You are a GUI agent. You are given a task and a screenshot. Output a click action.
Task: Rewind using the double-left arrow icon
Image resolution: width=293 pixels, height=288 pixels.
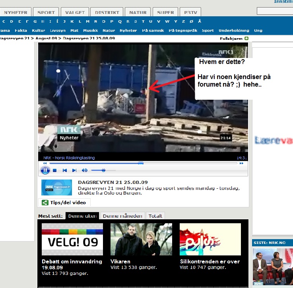point(45,163)
